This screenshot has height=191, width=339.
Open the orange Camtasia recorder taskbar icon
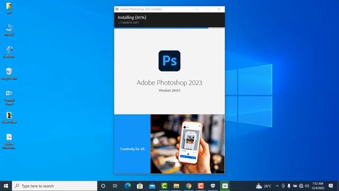[201, 186]
